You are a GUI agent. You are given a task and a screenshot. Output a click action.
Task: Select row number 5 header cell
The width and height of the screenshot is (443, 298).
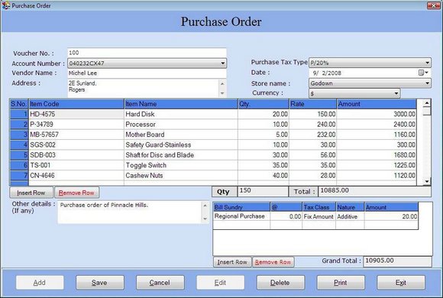pos(19,155)
